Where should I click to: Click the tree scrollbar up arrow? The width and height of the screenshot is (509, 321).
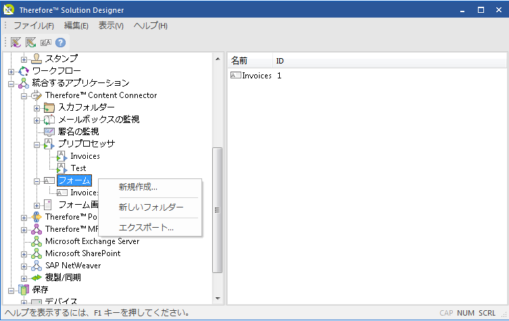pyautogui.click(x=218, y=59)
